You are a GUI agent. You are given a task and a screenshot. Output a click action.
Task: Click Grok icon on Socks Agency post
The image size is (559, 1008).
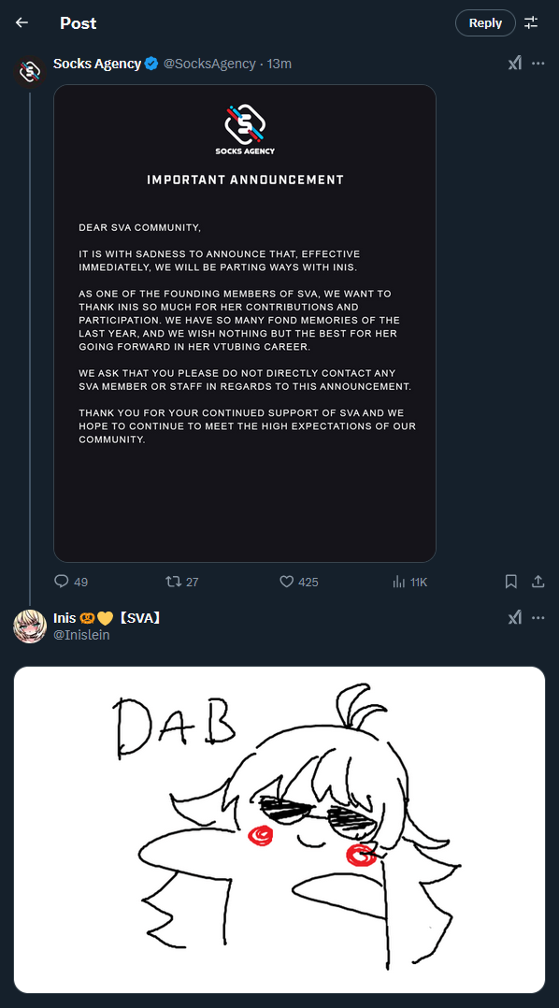coord(515,63)
